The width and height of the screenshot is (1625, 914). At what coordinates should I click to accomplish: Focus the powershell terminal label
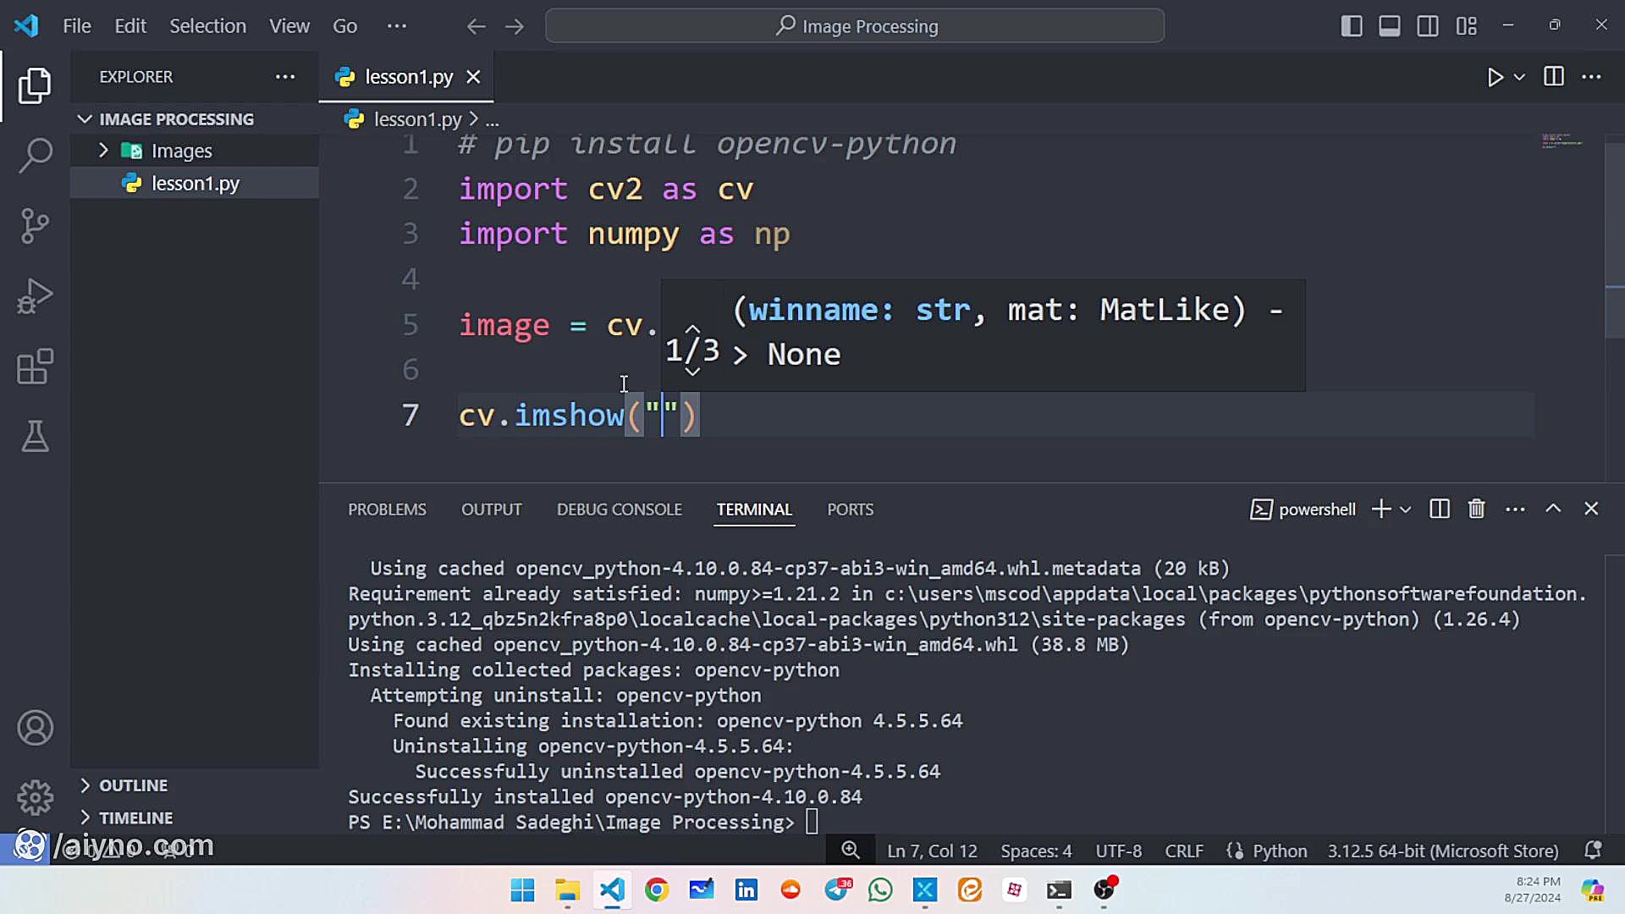[x=1303, y=509]
